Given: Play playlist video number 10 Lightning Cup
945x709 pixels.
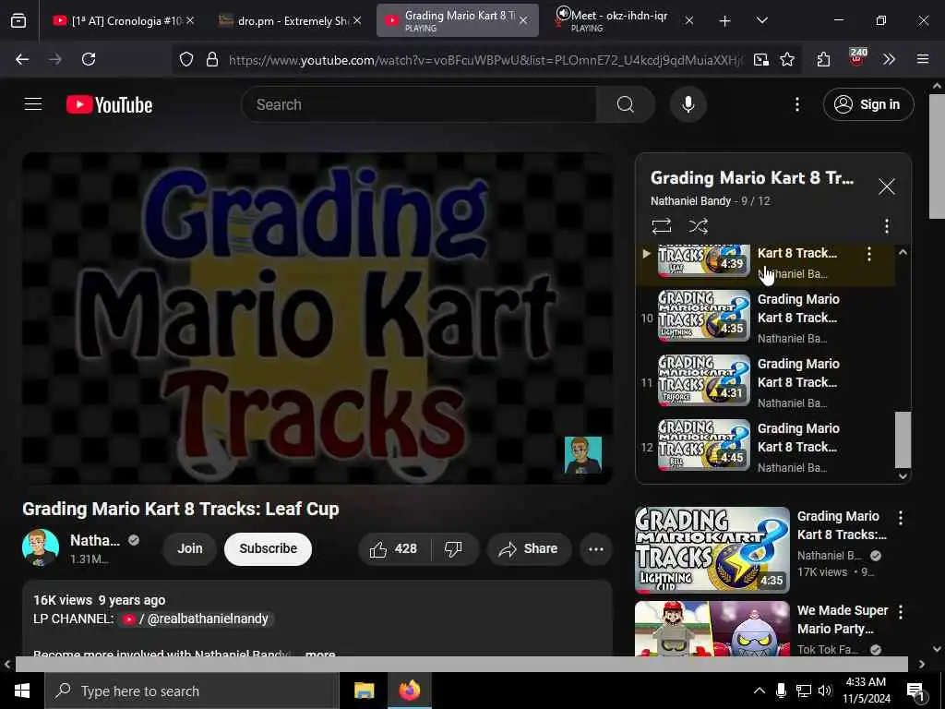Looking at the screenshot, I should tap(765, 318).
